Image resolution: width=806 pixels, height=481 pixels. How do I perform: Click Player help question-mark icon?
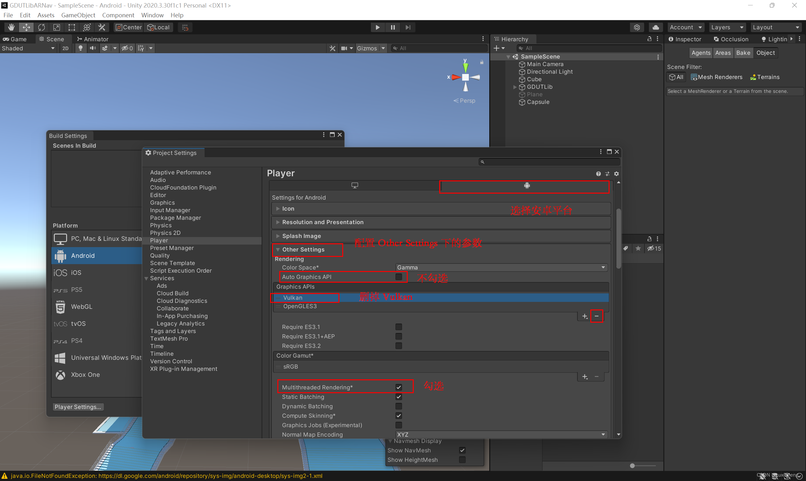coord(598,174)
